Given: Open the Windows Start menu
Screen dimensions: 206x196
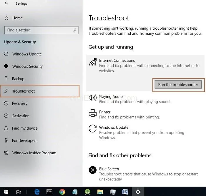Looking at the screenshot, I should point(6,192).
